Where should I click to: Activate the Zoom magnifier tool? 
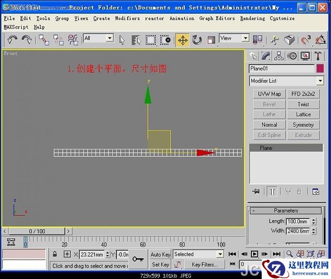[290, 254]
